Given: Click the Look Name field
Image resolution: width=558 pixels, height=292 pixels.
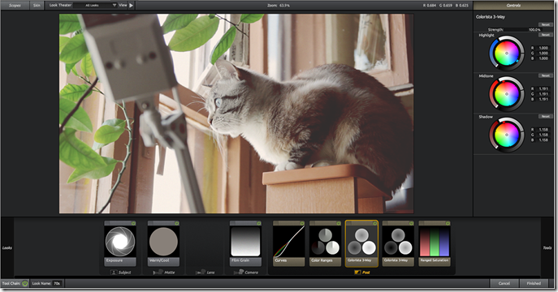Looking at the screenshot, I should point(57,283).
